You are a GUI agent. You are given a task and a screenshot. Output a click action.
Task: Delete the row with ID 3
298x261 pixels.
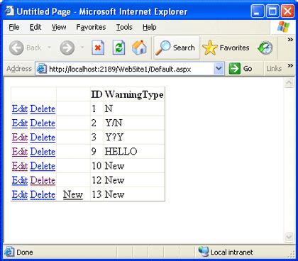pos(43,138)
